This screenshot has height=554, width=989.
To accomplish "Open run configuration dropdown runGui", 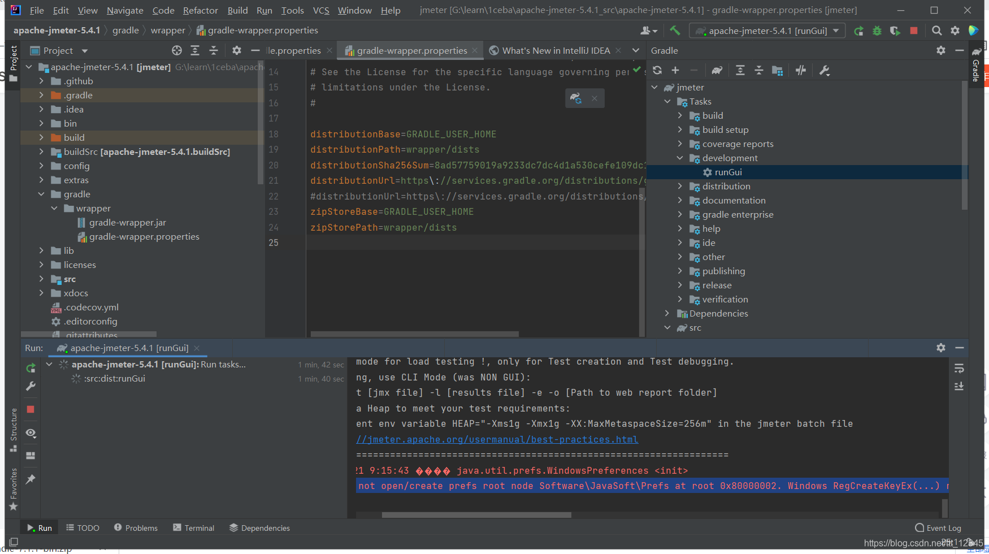I will 767,31.
